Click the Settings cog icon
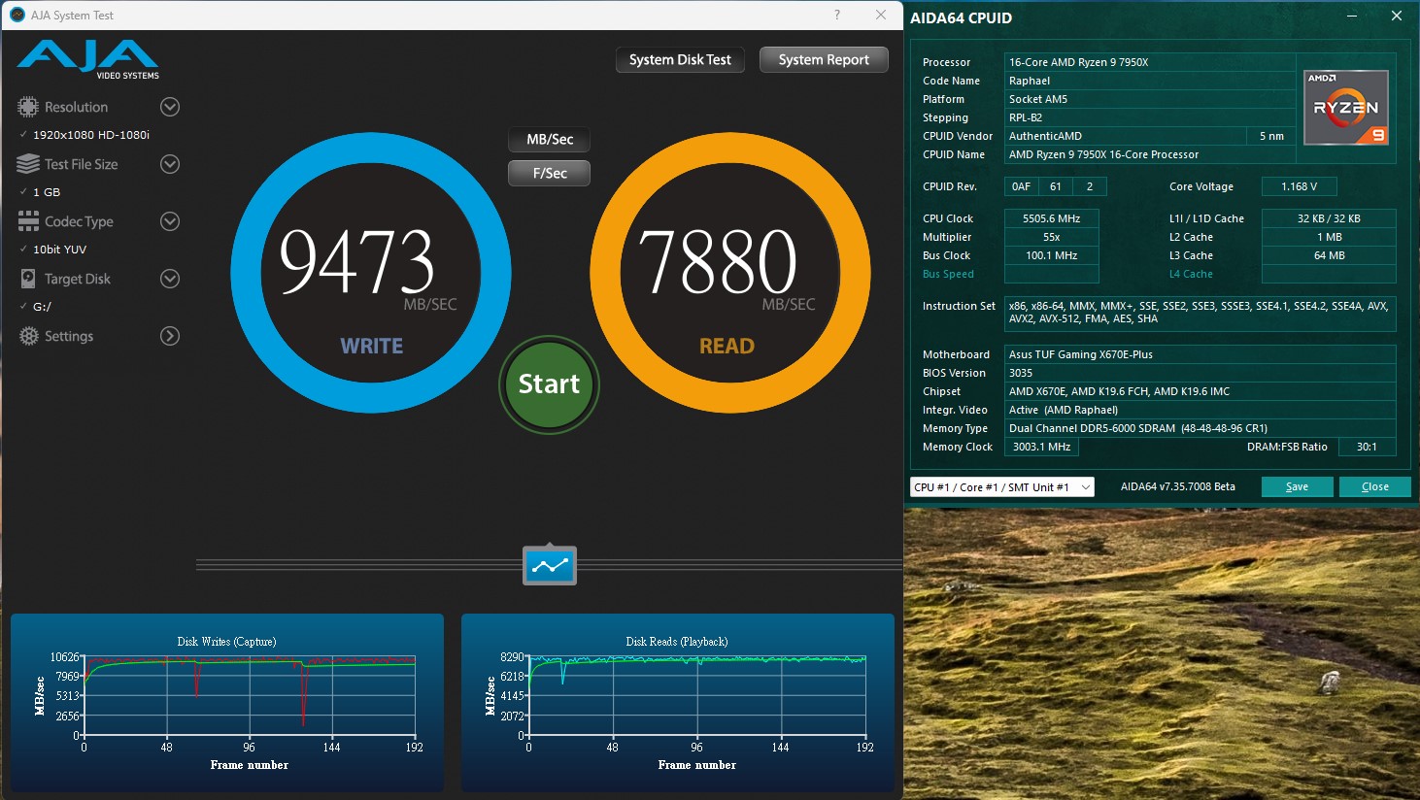The width and height of the screenshot is (1420, 800). click(x=29, y=336)
